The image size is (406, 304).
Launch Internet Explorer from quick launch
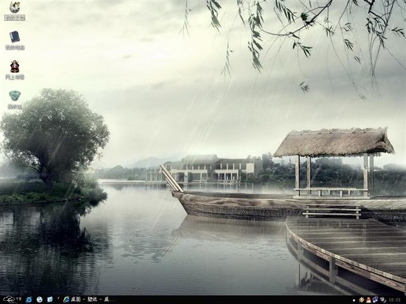tap(29, 300)
